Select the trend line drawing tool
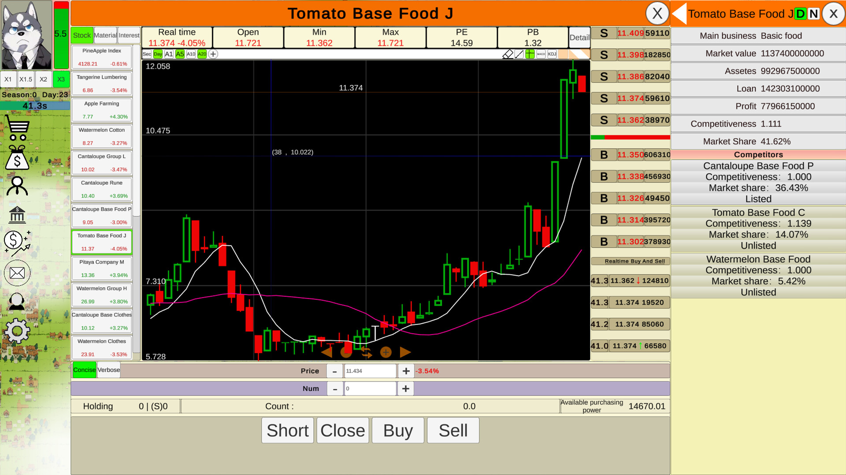 (519, 54)
